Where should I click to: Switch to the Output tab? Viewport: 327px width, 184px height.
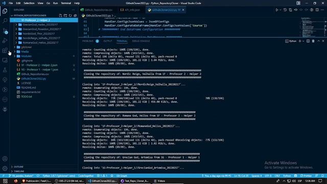(x=108, y=41)
